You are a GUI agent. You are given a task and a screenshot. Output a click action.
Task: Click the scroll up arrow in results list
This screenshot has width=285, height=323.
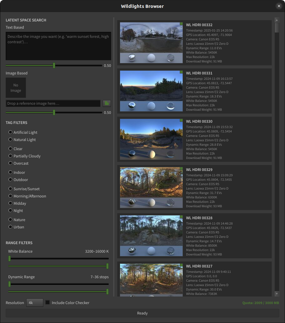[277, 20]
